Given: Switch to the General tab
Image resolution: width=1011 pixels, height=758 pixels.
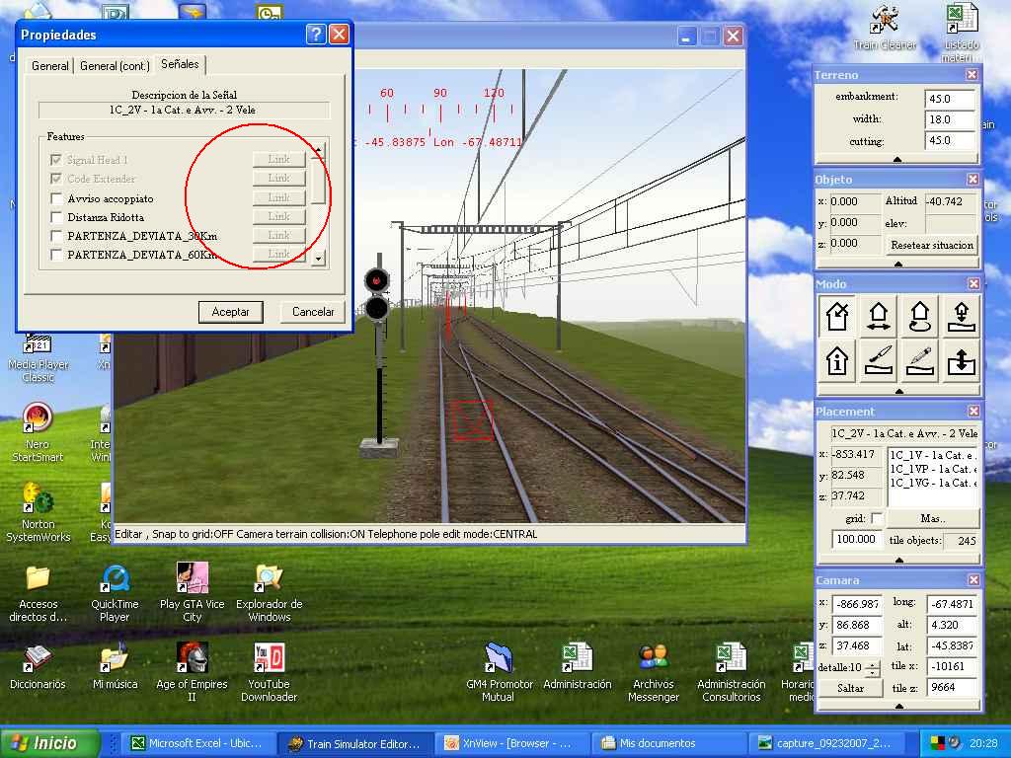Looking at the screenshot, I should (x=49, y=66).
